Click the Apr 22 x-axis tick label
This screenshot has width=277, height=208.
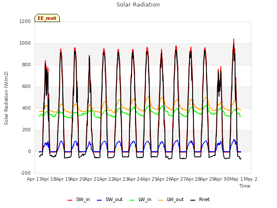click(106, 179)
